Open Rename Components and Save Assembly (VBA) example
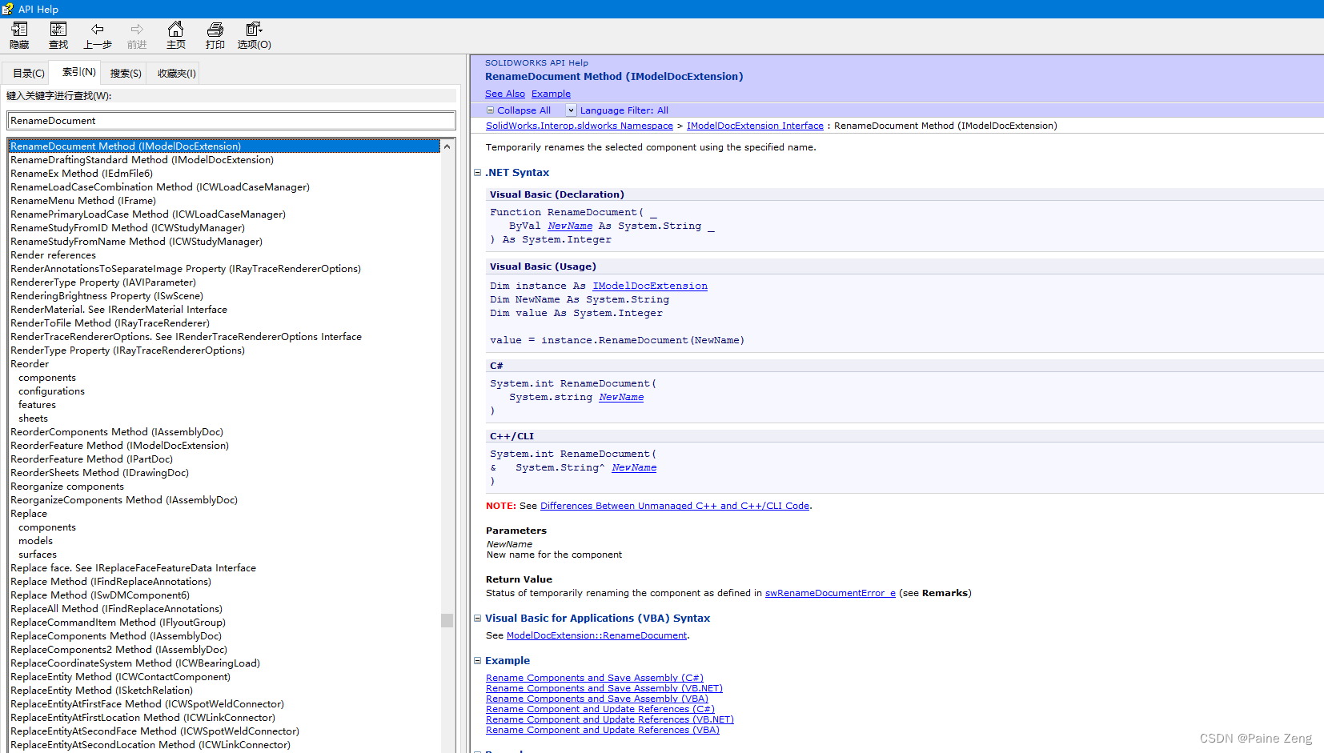The image size is (1324, 753). [597, 699]
